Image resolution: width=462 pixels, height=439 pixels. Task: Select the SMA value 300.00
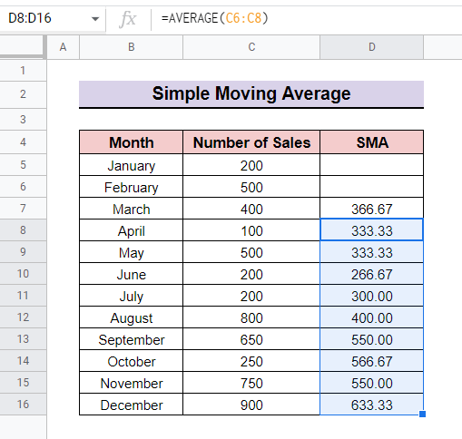click(371, 296)
